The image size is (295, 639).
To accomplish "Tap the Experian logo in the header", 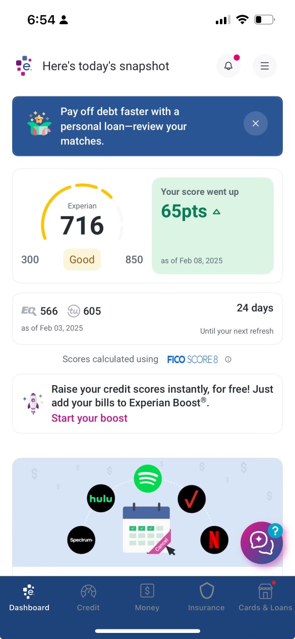I will click(x=24, y=66).
